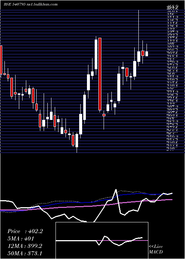Click the MACD inset chart box
Screen dimensions: 185x259
pos(102,240)
